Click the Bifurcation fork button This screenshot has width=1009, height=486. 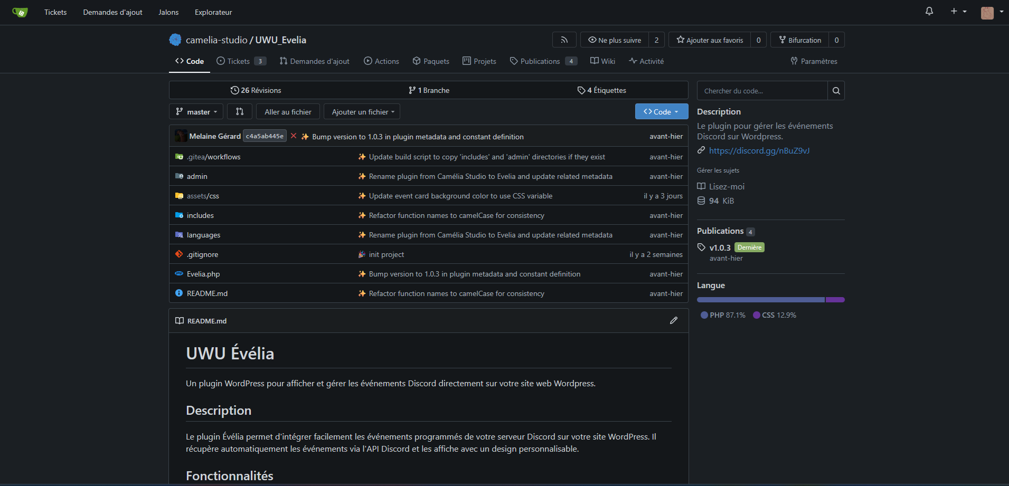pos(799,40)
